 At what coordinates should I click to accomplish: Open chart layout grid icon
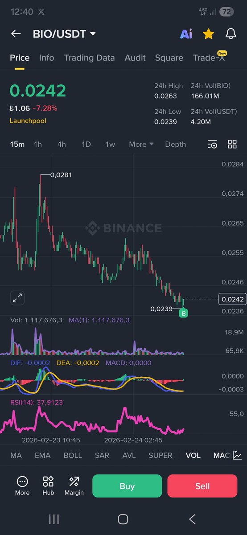(232, 144)
